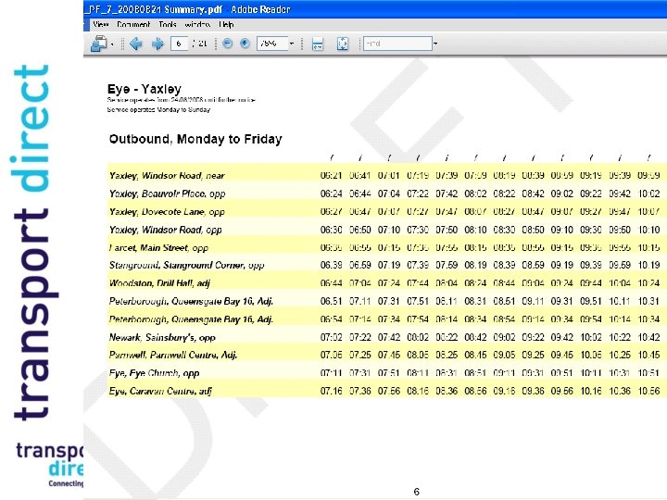Screen dimensions: 667x500
Task: Click 'Eye, Caravan Centre, adj' stop name
Action: 160,391
